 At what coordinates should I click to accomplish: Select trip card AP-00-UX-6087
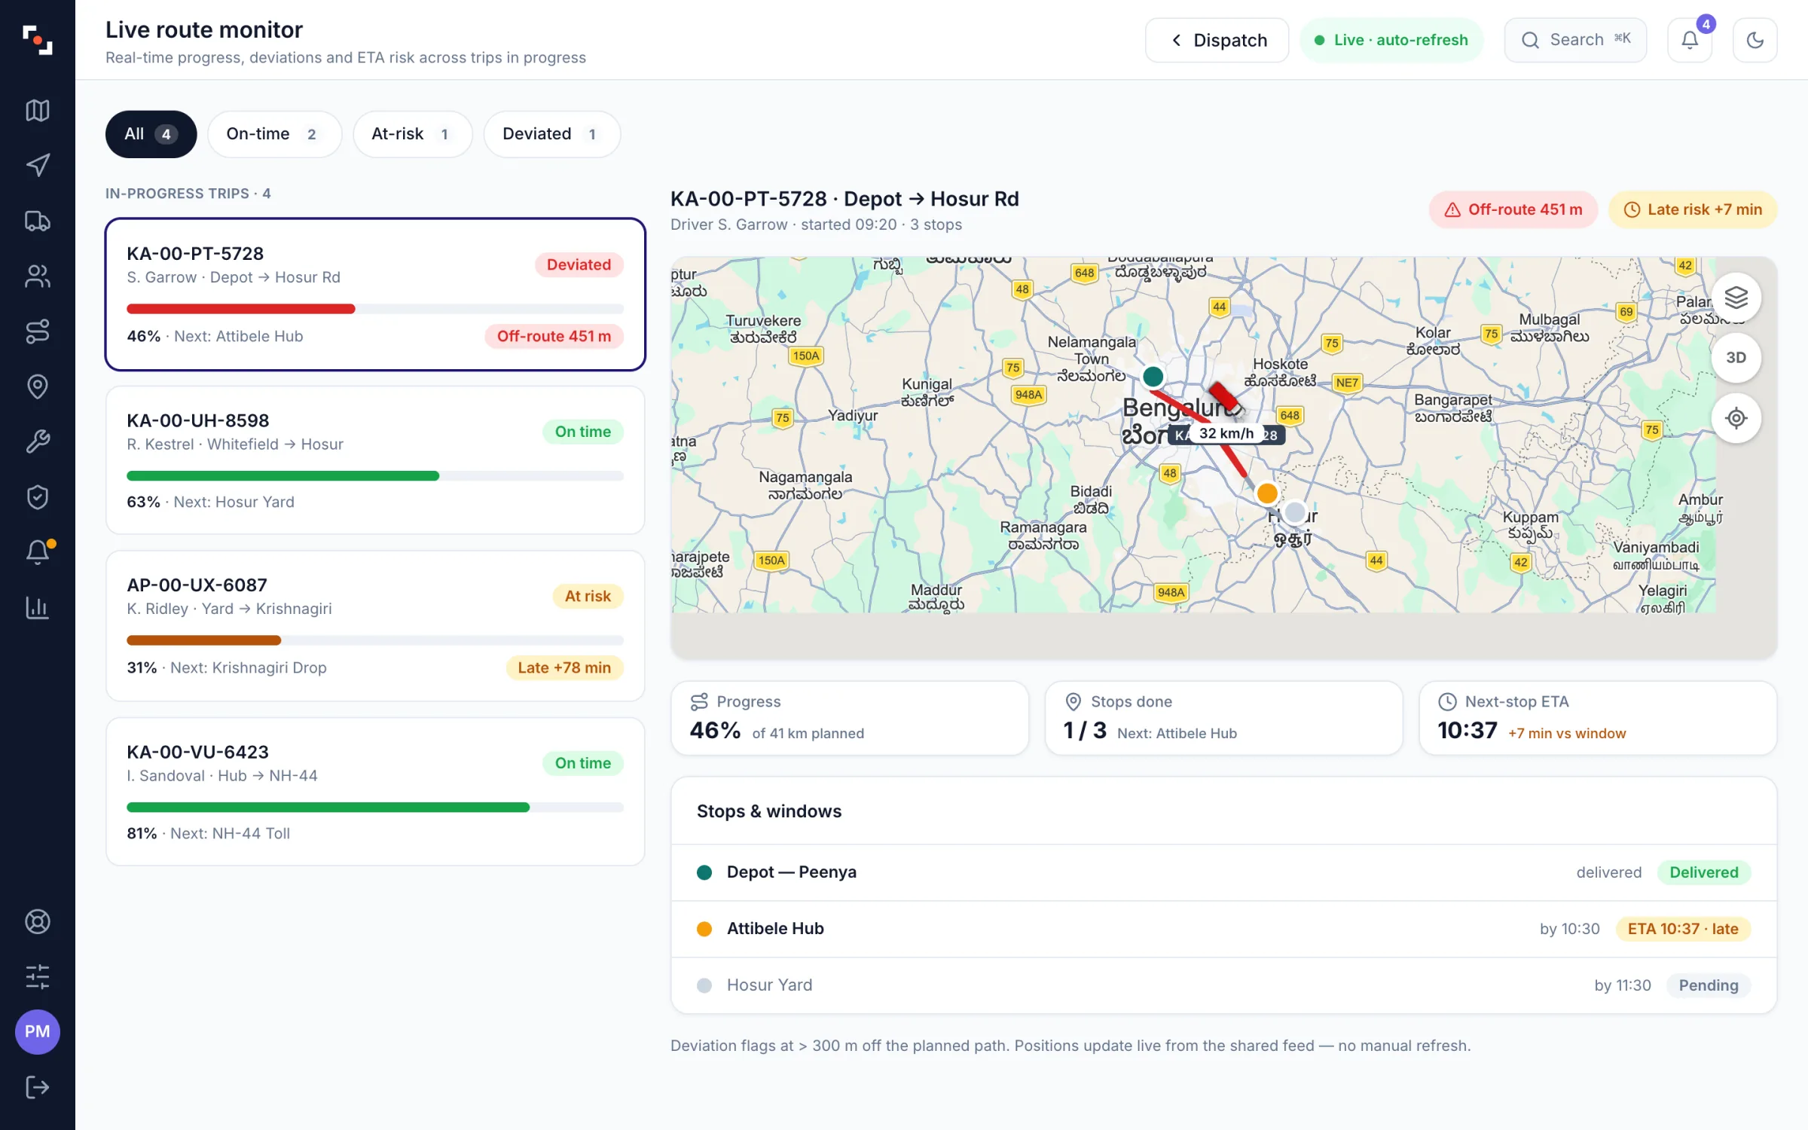click(x=375, y=626)
